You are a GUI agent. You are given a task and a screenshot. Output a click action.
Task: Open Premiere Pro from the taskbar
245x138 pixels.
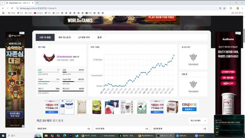click(71, 136)
